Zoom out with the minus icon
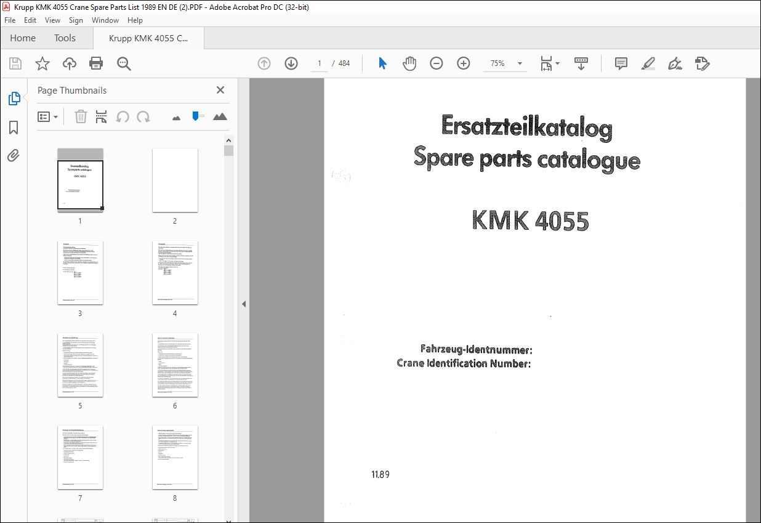This screenshot has width=761, height=523. coord(437,63)
